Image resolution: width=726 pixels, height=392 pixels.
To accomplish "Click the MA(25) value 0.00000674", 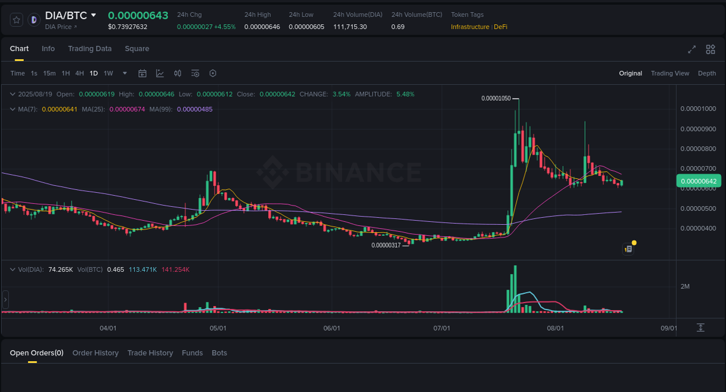I will [x=127, y=109].
